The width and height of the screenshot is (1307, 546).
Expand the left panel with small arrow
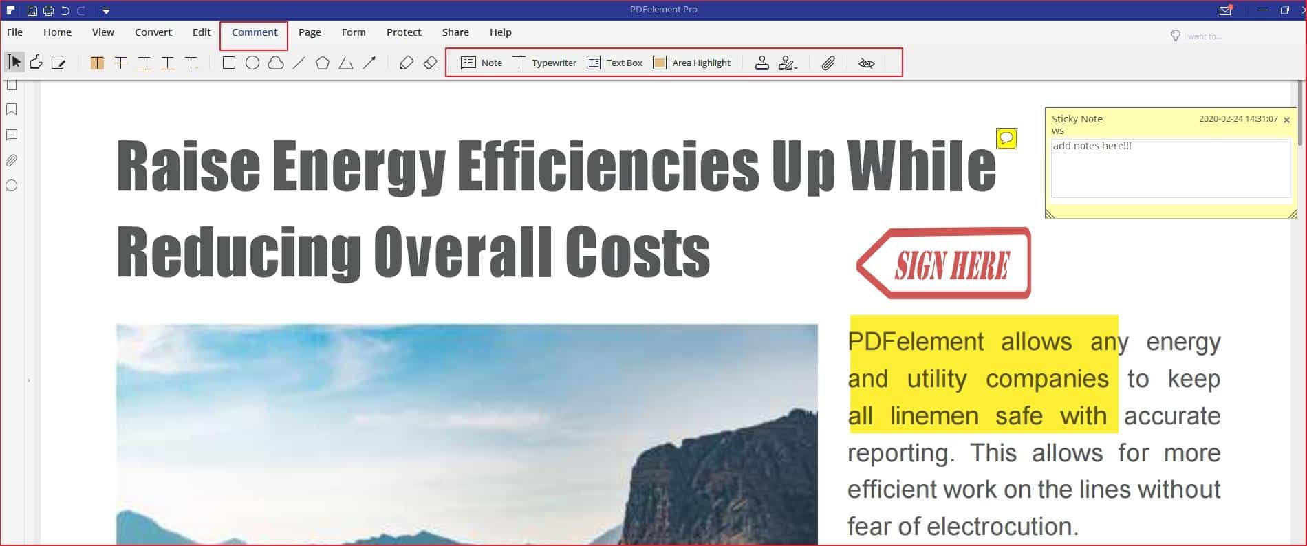28,380
